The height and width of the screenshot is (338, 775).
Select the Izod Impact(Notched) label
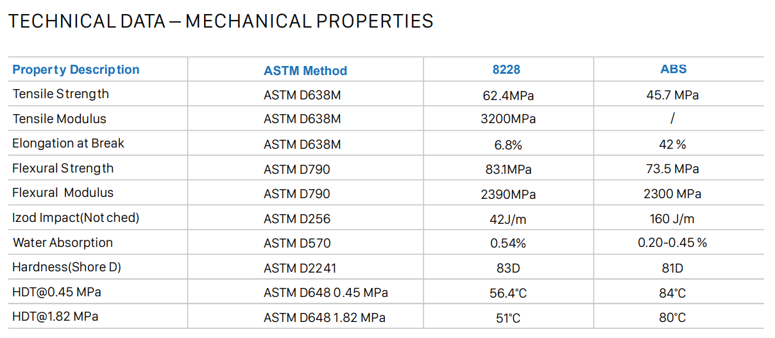coord(76,218)
